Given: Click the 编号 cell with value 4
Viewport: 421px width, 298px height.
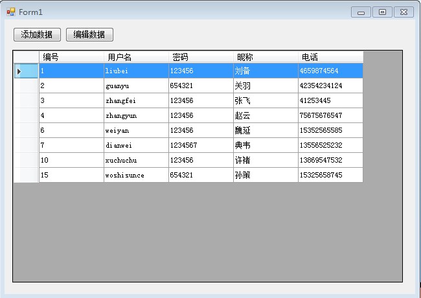Looking at the screenshot, I should [x=71, y=115].
